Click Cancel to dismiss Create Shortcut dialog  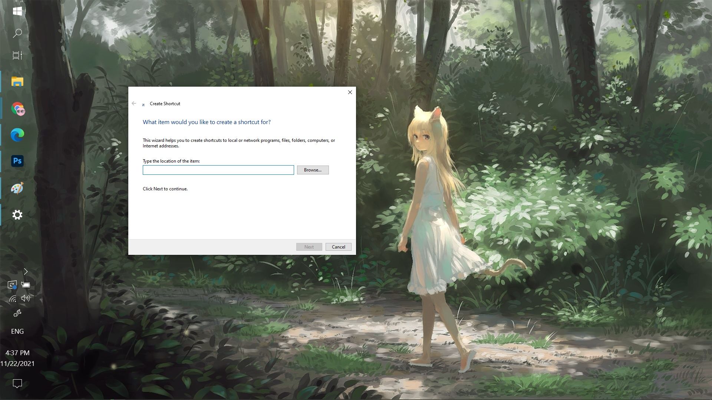[x=338, y=246]
